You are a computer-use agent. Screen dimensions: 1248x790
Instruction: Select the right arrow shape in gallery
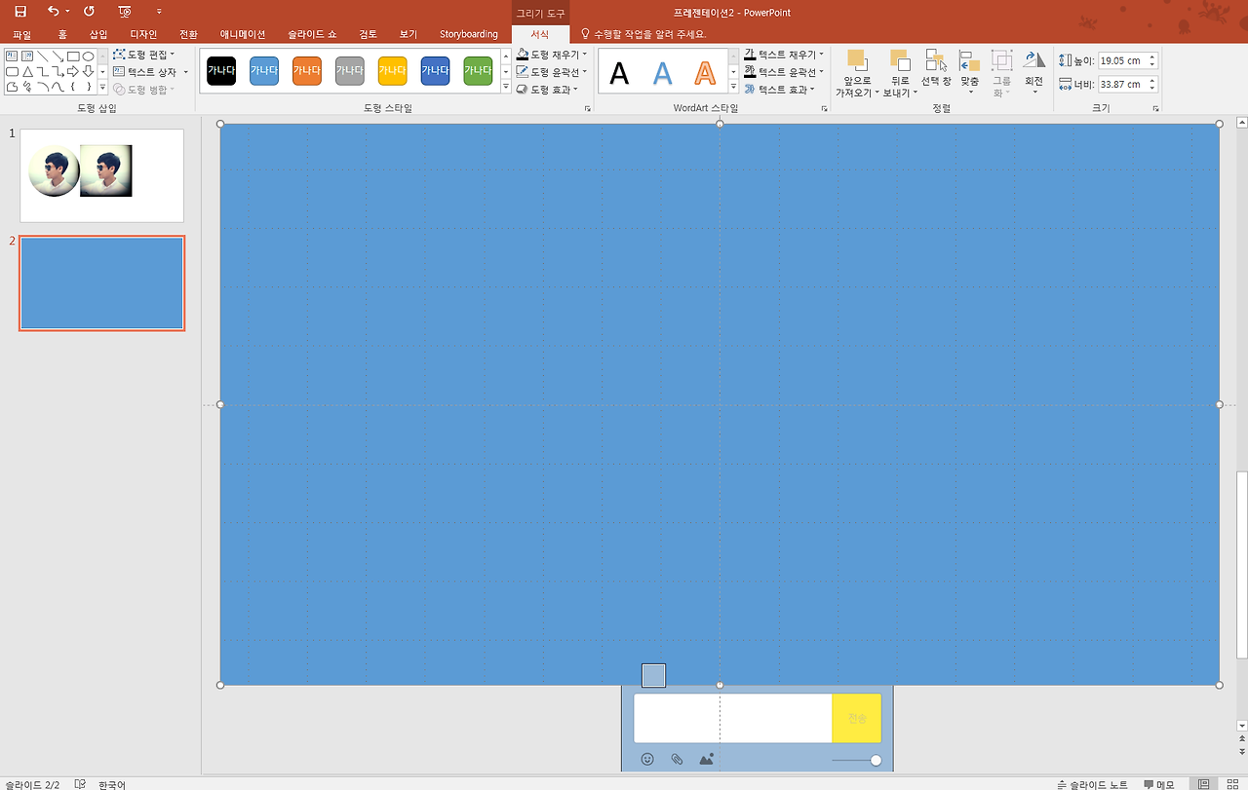[x=73, y=72]
